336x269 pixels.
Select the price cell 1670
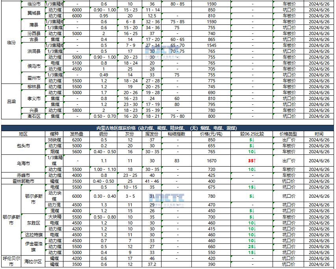click(211, 161)
